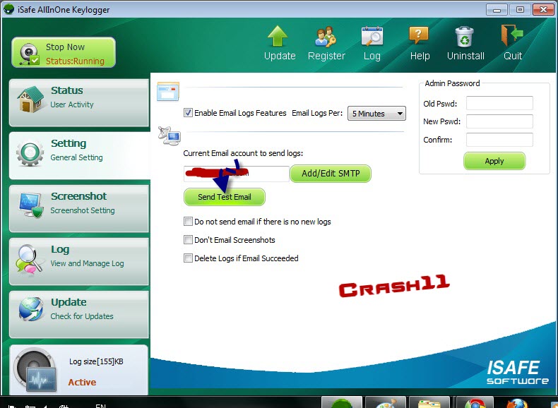Screen dimensions: 558x408
Task: Click the Uninstall recycle bin icon
Action: click(x=464, y=36)
